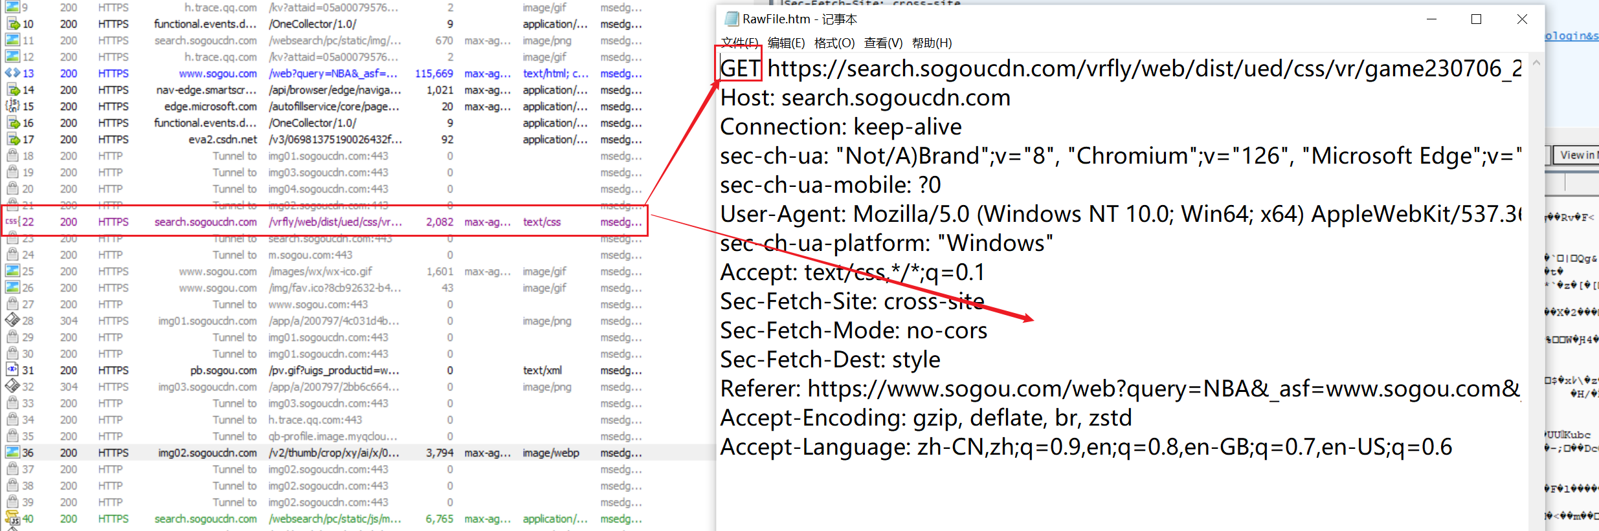Click text/xml content type in session 31

[542, 370]
